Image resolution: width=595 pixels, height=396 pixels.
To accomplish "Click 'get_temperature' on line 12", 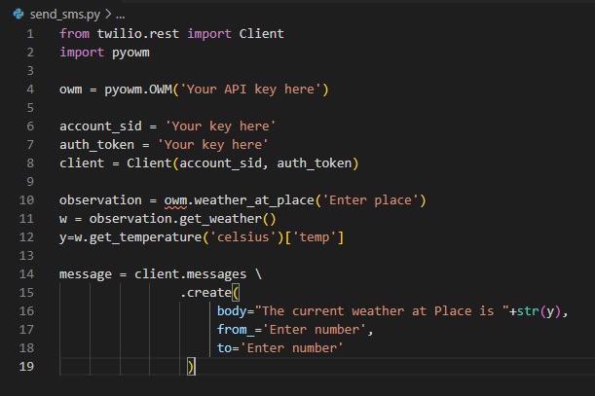I will (x=145, y=237).
